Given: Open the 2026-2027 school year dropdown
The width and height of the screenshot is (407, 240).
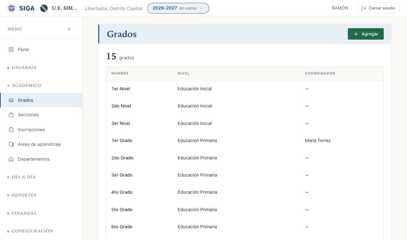Looking at the screenshot, I should point(178,8).
